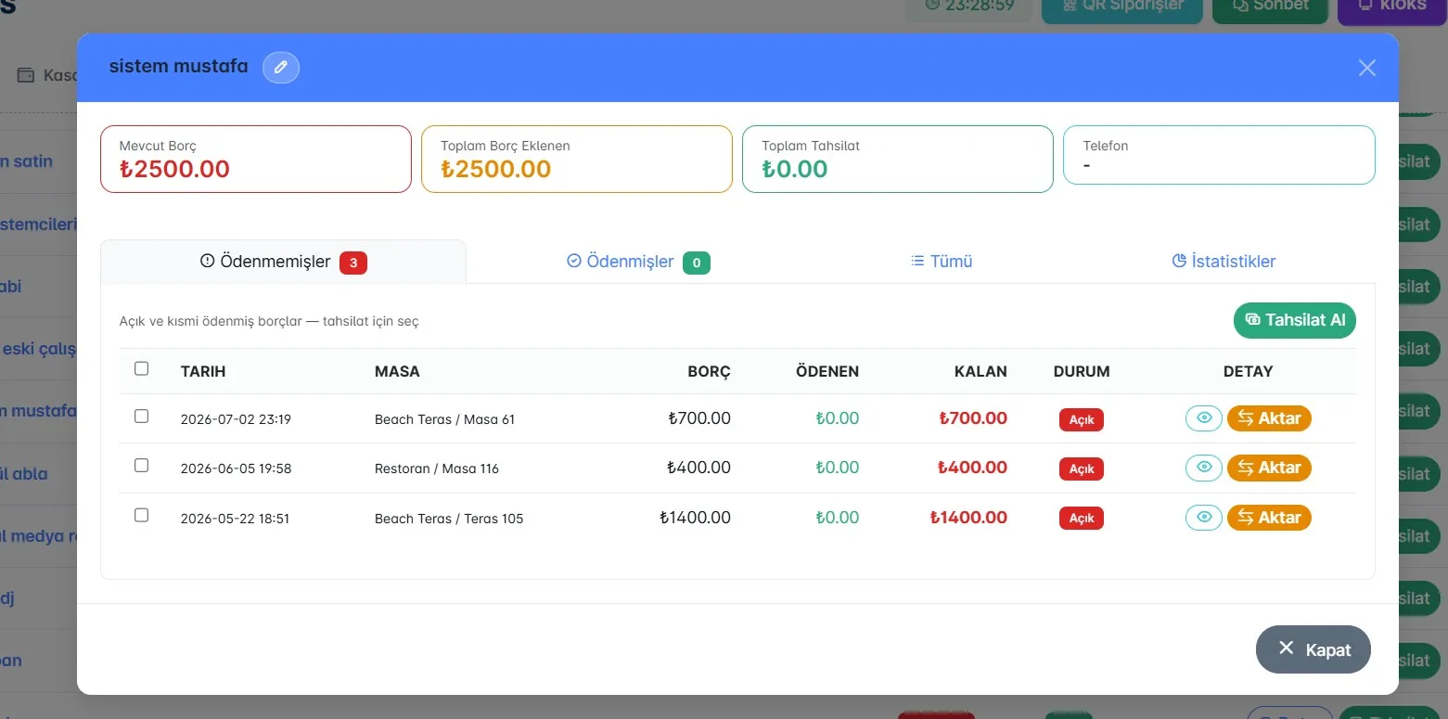Click the Mevcut Borç ₺2500.00 card
Viewport: 1448px width, 719px height.
[256, 160]
